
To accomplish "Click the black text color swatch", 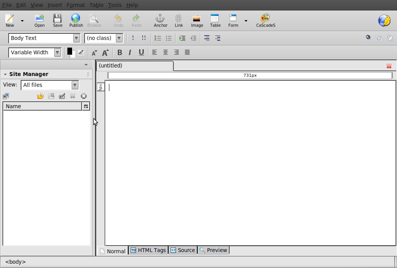I will click(x=69, y=51).
